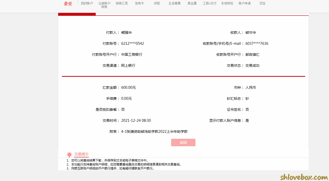Screen dimensions: 329x181
Task: Click the 显示付款人账户信息 value 是
Action: tap(247, 120)
